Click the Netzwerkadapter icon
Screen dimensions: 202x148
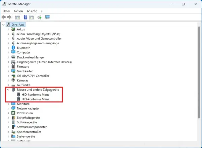point(13,108)
